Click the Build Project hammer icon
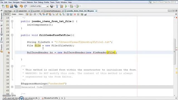Image resolution: width=178 pixels, height=100 pixels. coord(57,6)
